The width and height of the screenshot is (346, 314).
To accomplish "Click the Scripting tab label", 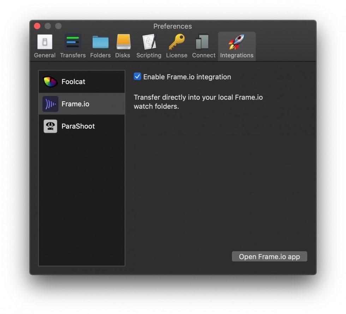I will [x=149, y=55].
